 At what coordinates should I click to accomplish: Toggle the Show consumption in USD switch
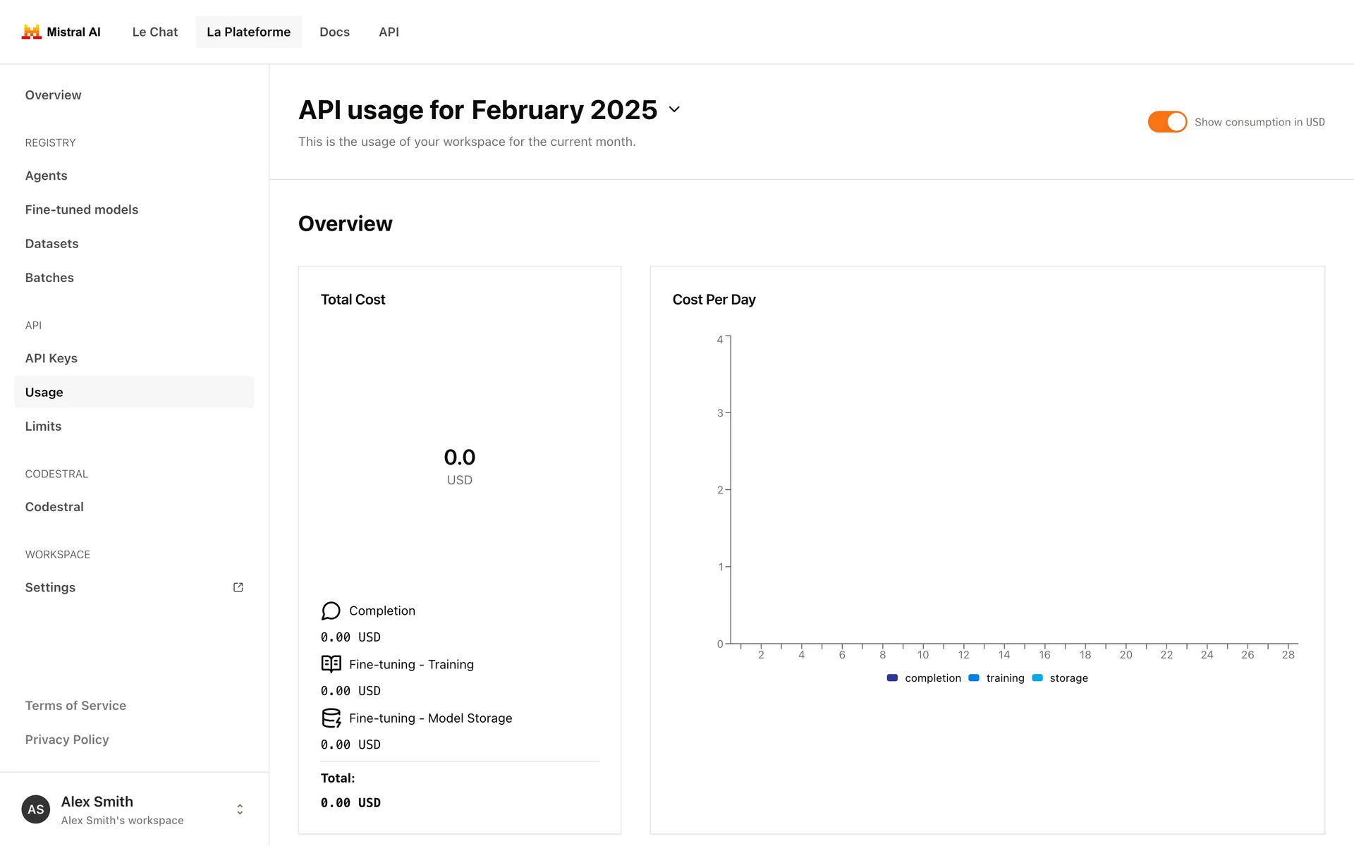1167,122
